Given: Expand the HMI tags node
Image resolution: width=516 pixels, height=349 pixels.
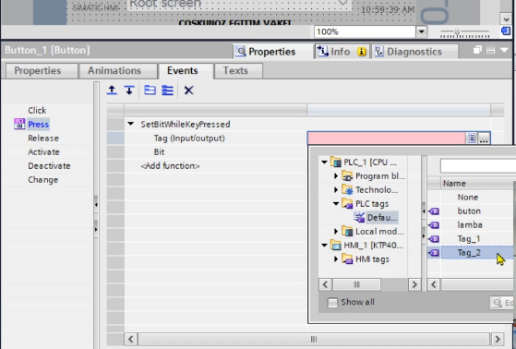Looking at the screenshot, I should point(336,259).
